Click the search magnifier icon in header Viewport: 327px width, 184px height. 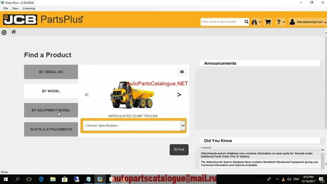click(246, 22)
